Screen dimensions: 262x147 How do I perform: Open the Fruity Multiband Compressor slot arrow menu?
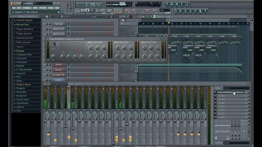coord(215,92)
